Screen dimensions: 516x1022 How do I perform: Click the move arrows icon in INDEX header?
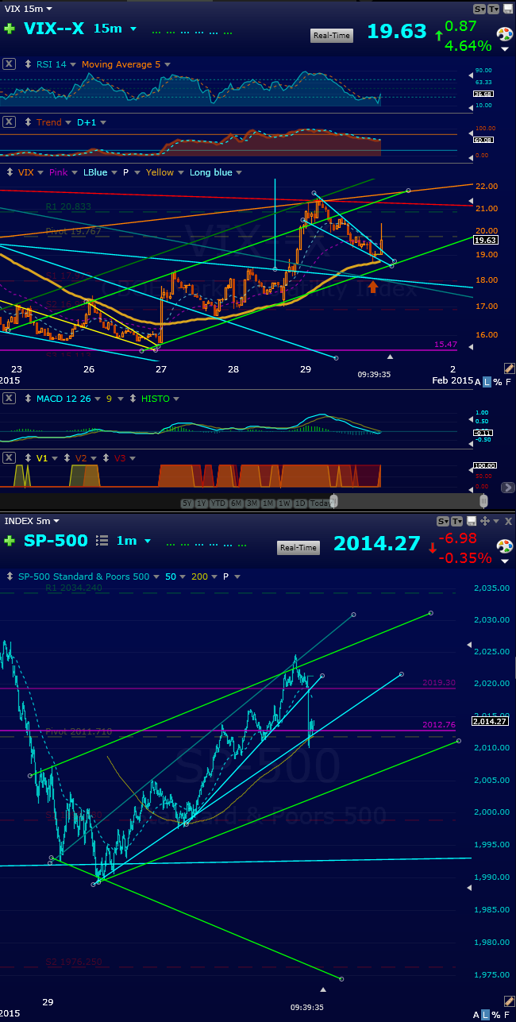pyautogui.click(x=484, y=521)
